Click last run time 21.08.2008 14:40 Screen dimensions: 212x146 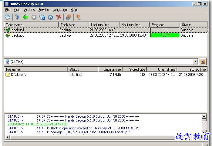point(104,30)
